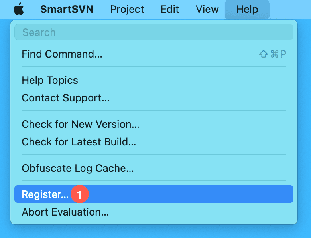
Task: Click the blue backdrop beneath the Help dropdown
Action: [x=155, y=232]
